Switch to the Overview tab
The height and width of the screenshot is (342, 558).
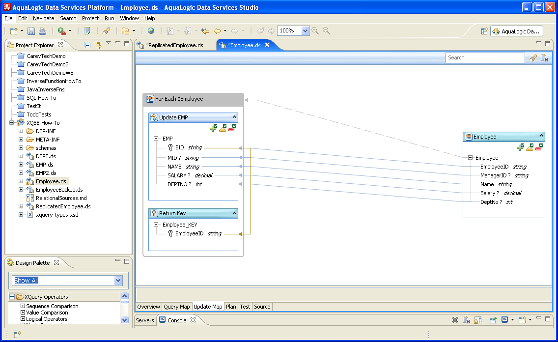pyautogui.click(x=148, y=307)
